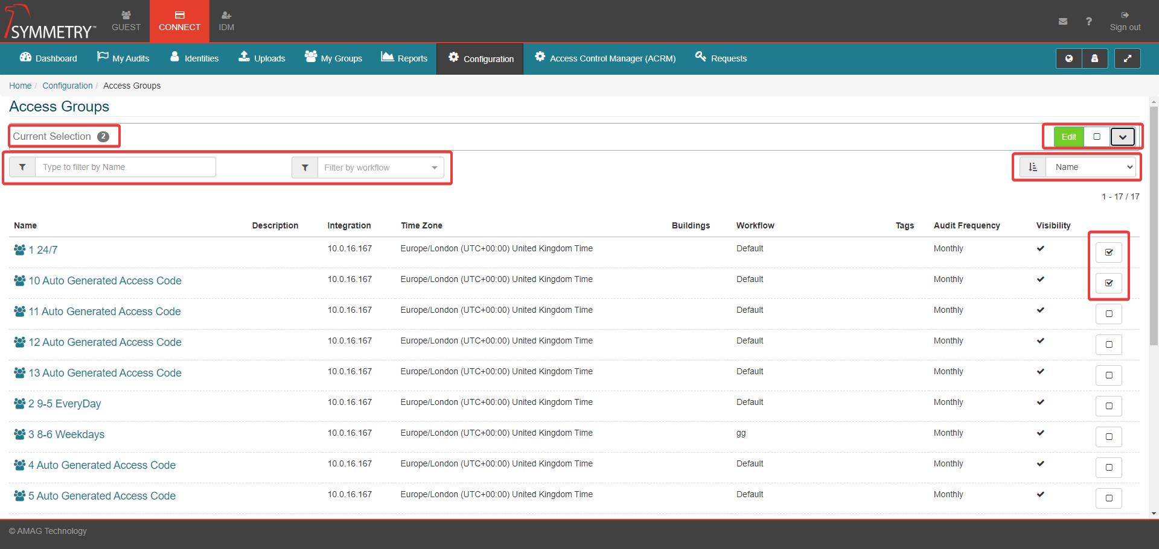Open the Filter by workflow dropdown
This screenshot has width=1159, height=549.
[x=381, y=168]
